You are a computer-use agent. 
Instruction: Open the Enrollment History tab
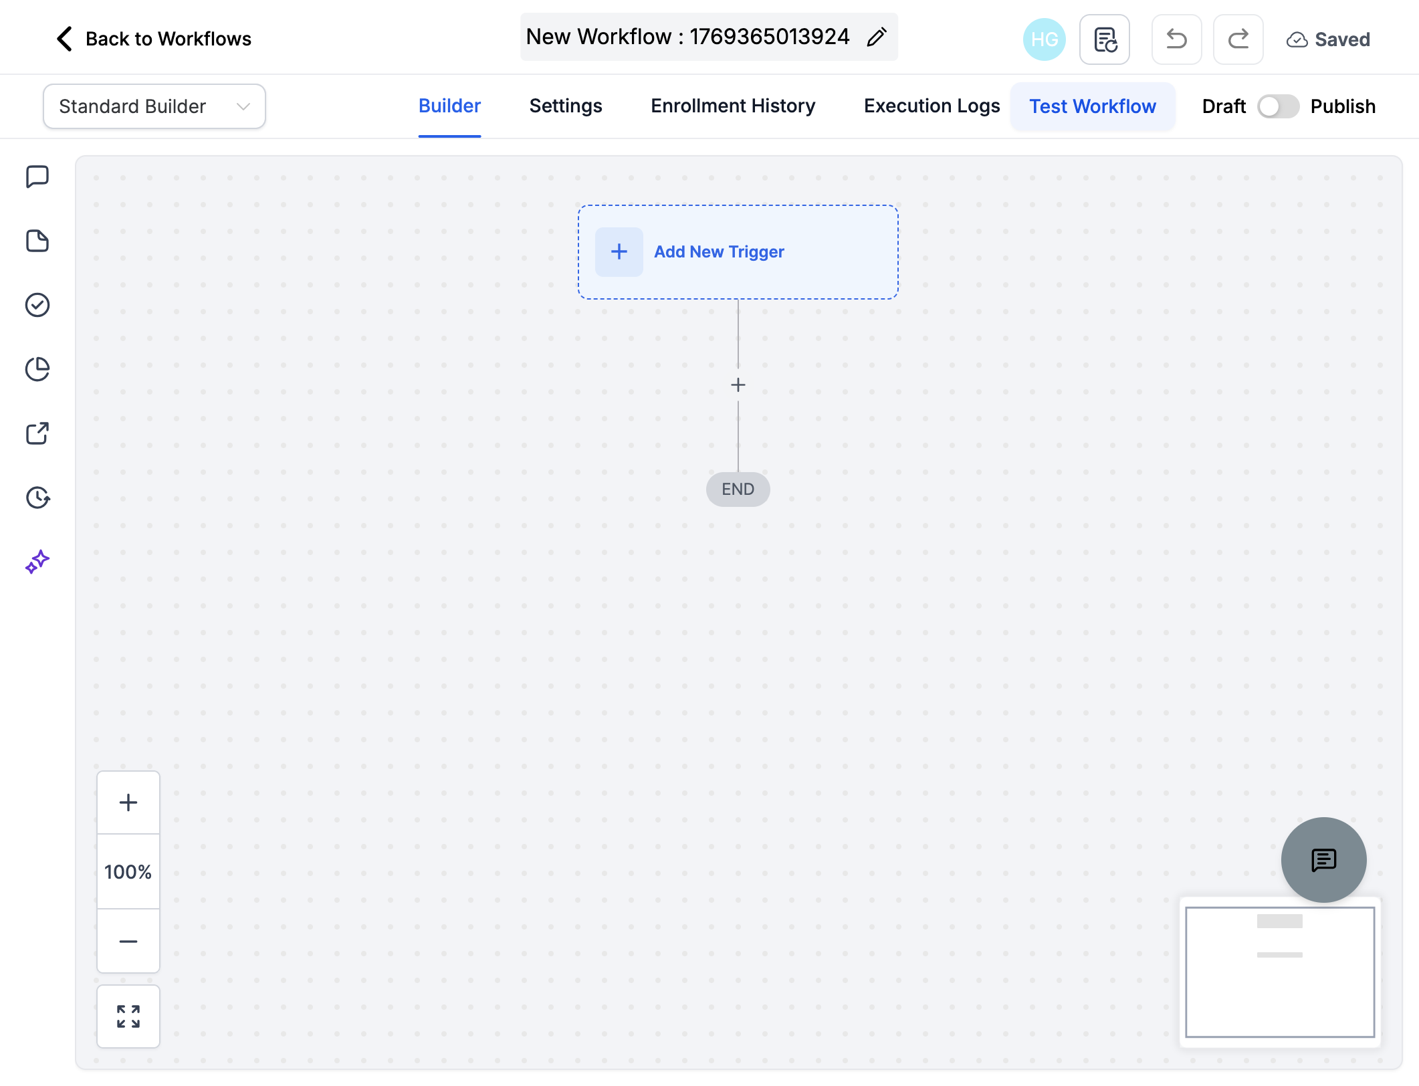pyautogui.click(x=733, y=106)
